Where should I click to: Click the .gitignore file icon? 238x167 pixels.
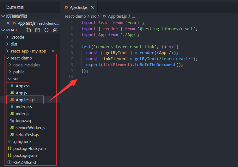[x=9, y=141]
